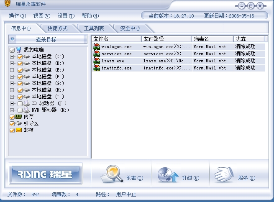Sort by the 病毒名 column header
Viewport: 274px width, 202px height.
[x=213, y=39]
